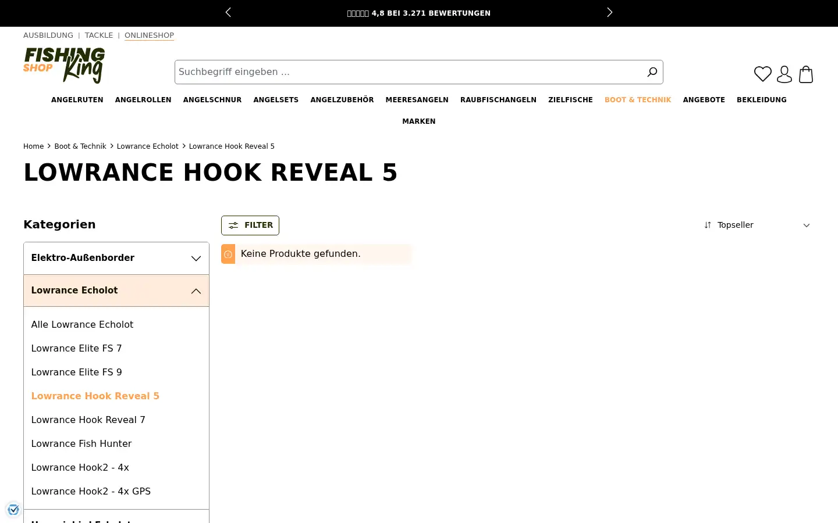The image size is (838, 523).
Task: Open the ANGELROLLEN menu
Action: [x=143, y=100]
